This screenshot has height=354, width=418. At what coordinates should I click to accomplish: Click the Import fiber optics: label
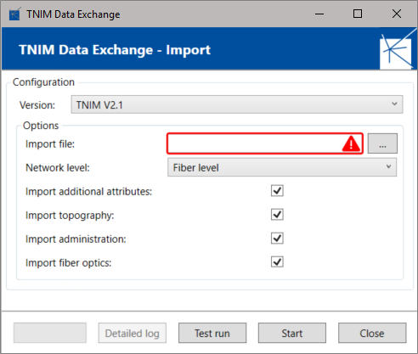[68, 263]
